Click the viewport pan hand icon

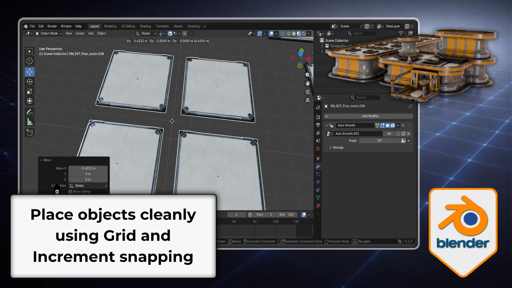coord(307,83)
